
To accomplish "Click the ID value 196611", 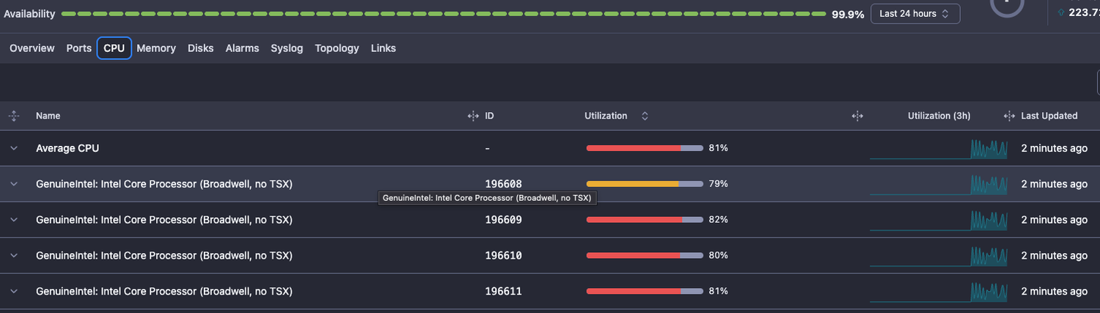I will pos(504,292).
